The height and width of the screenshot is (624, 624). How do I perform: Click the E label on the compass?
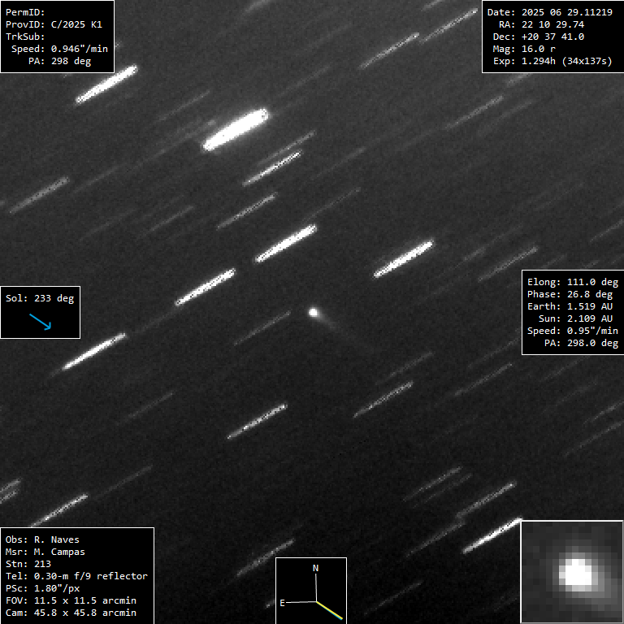pos(282,603)
